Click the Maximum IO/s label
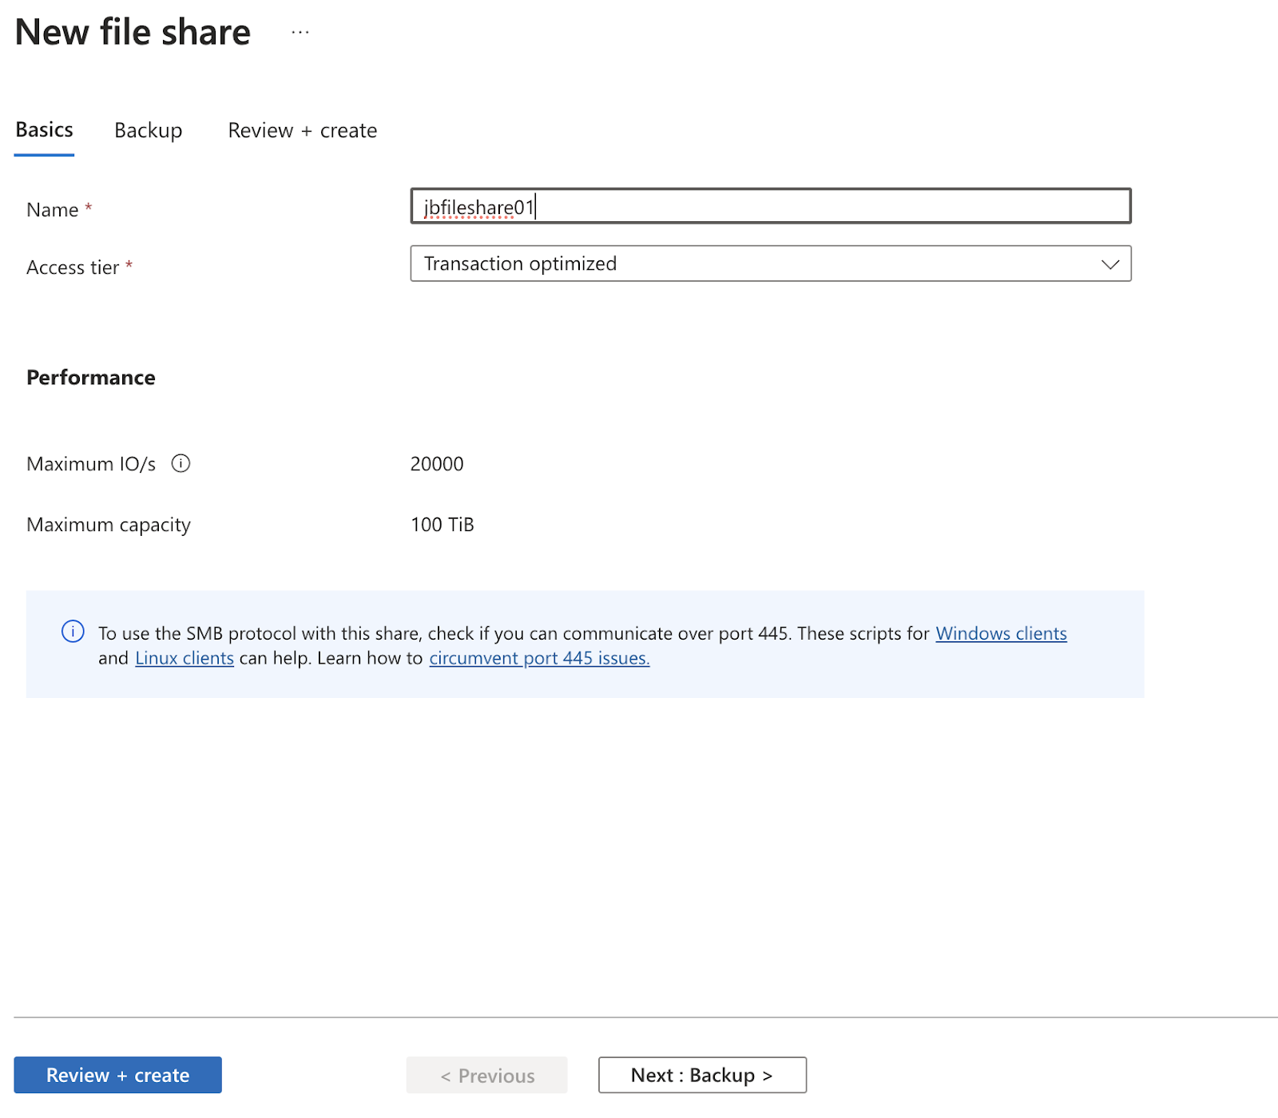 pyautogui.click(x=91, y=464)
